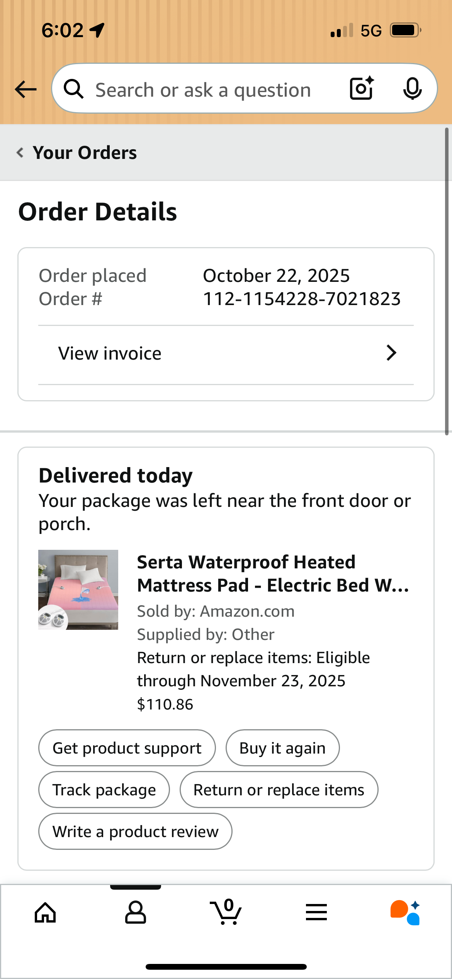Expand View invoice chevron arrow
The width and height of the screenshot is (452, 979).
click(x=391, y=353)
